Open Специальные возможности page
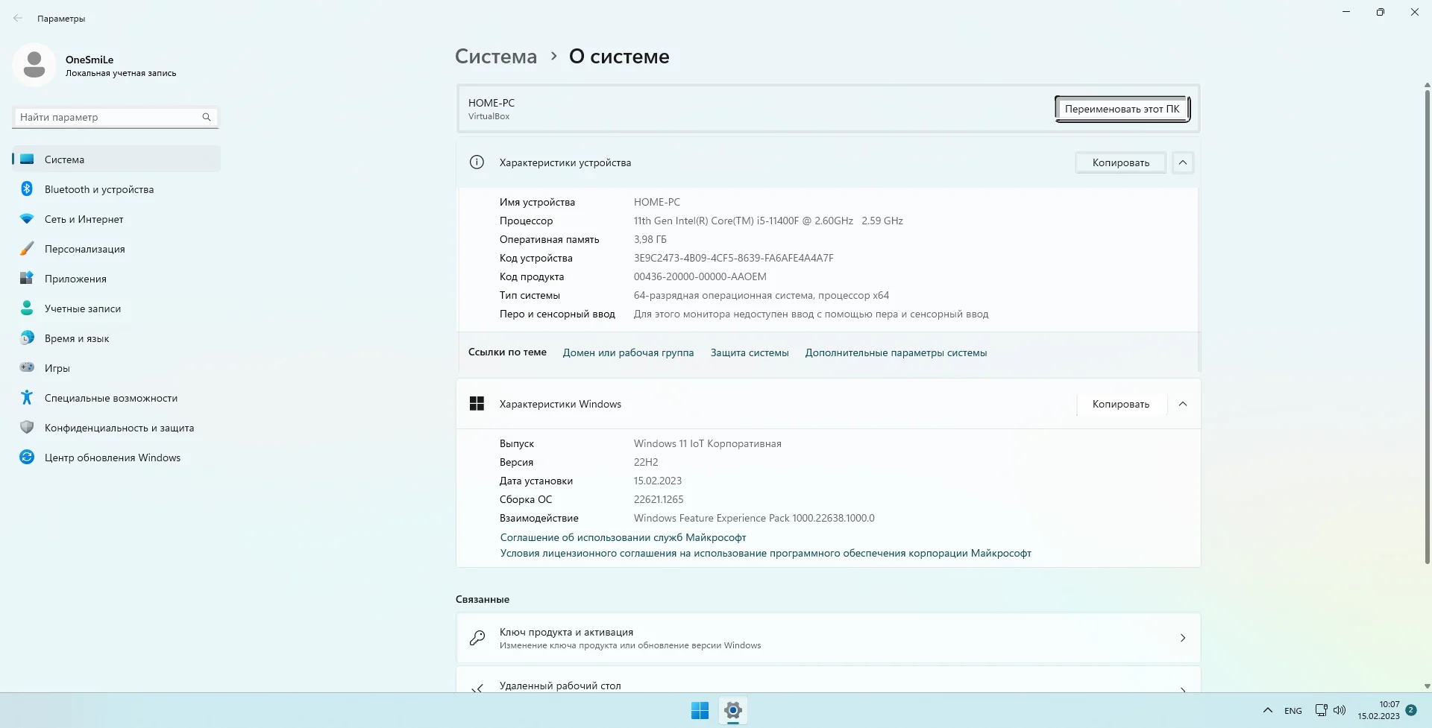The height and width of the screenshot is (728, 1432). (116, 398)
